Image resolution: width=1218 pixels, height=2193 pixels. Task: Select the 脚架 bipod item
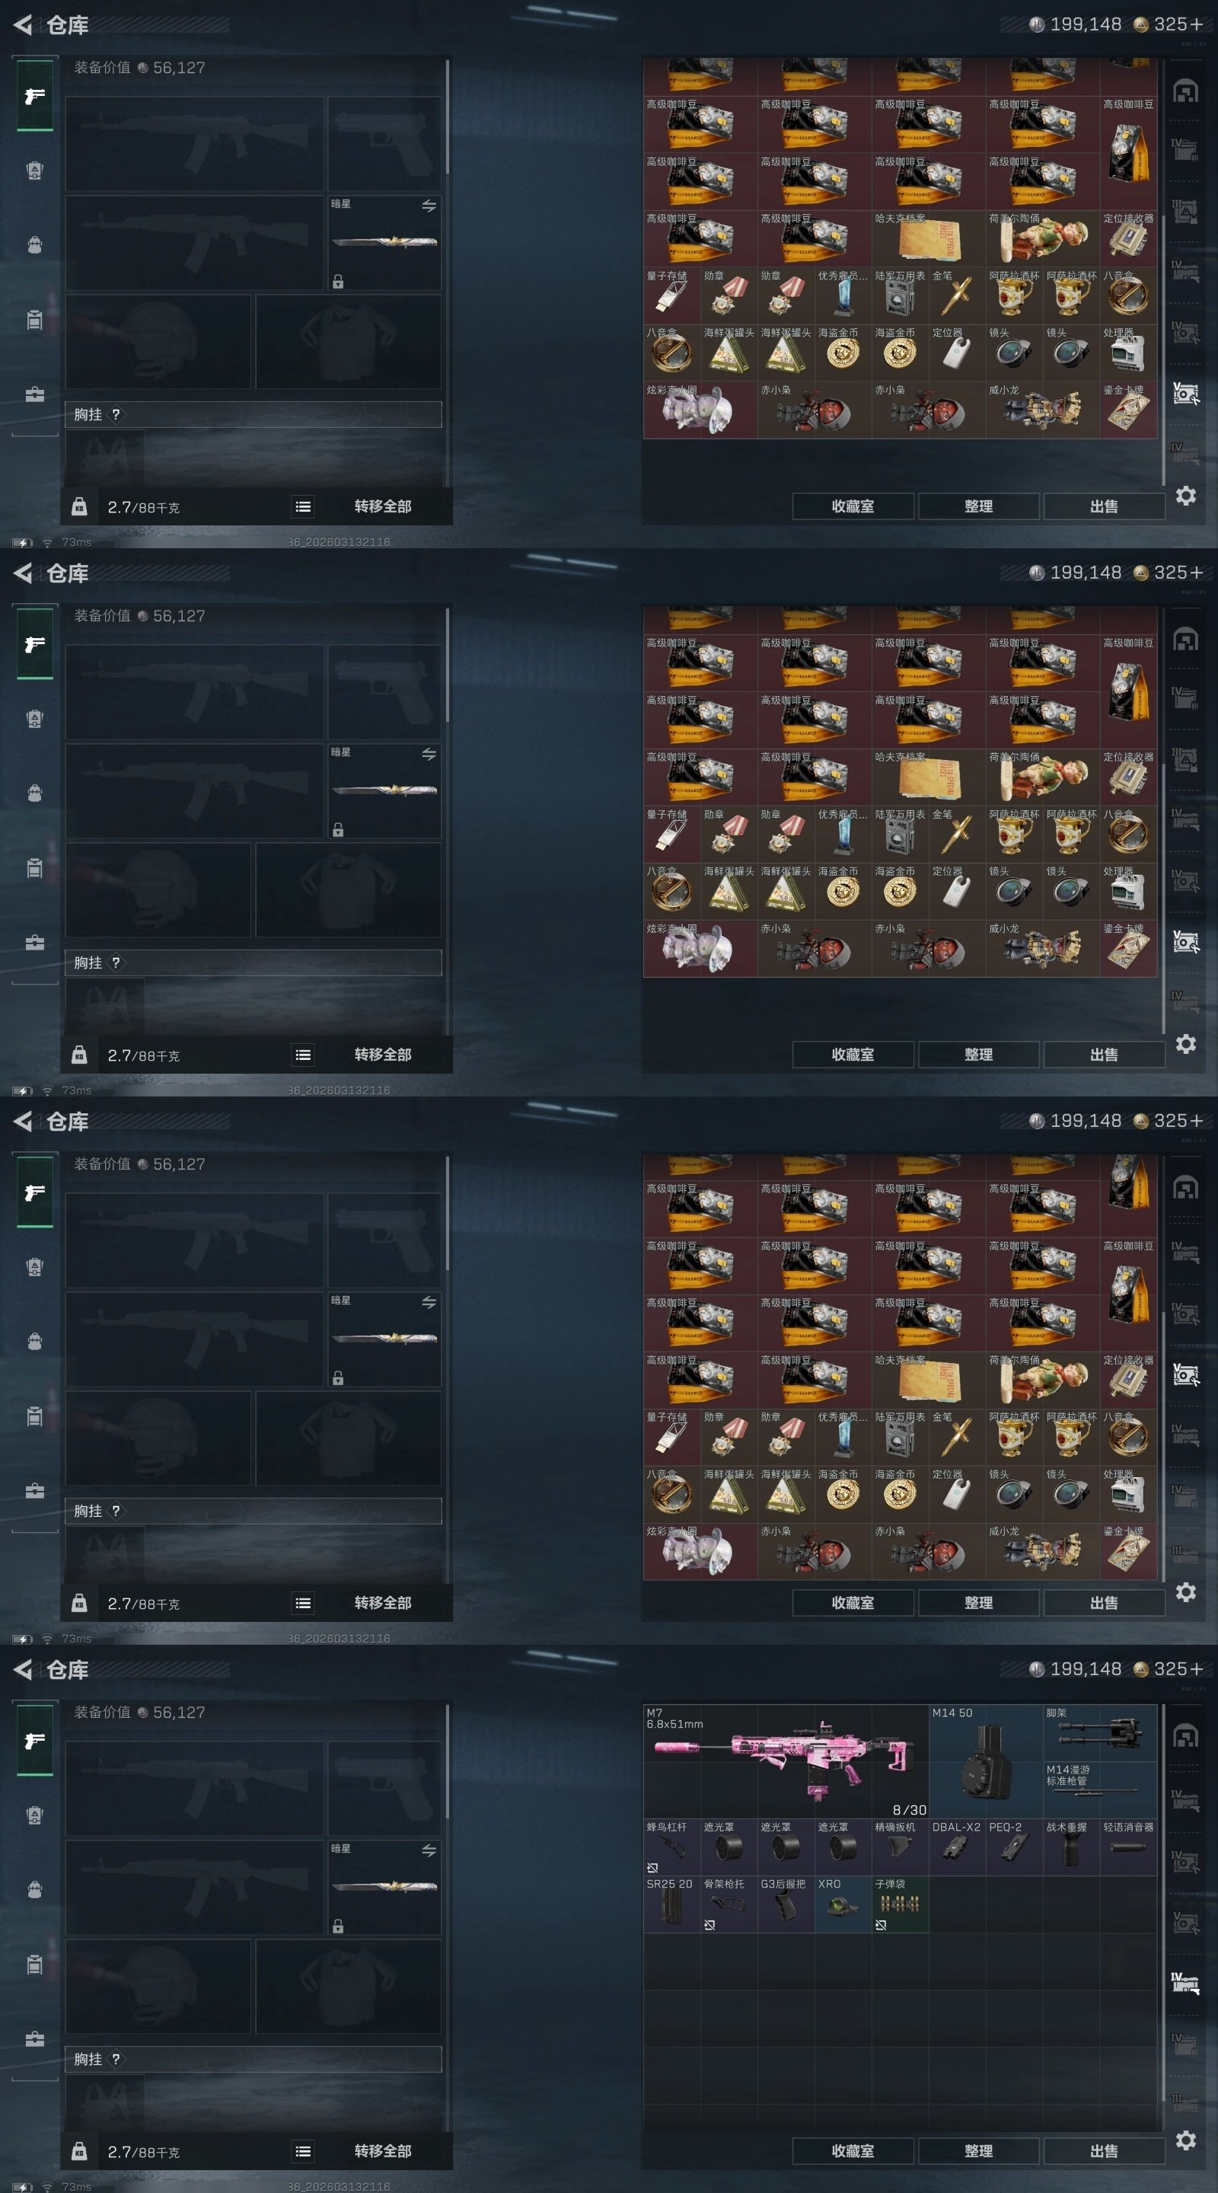click(1100, 1732)
